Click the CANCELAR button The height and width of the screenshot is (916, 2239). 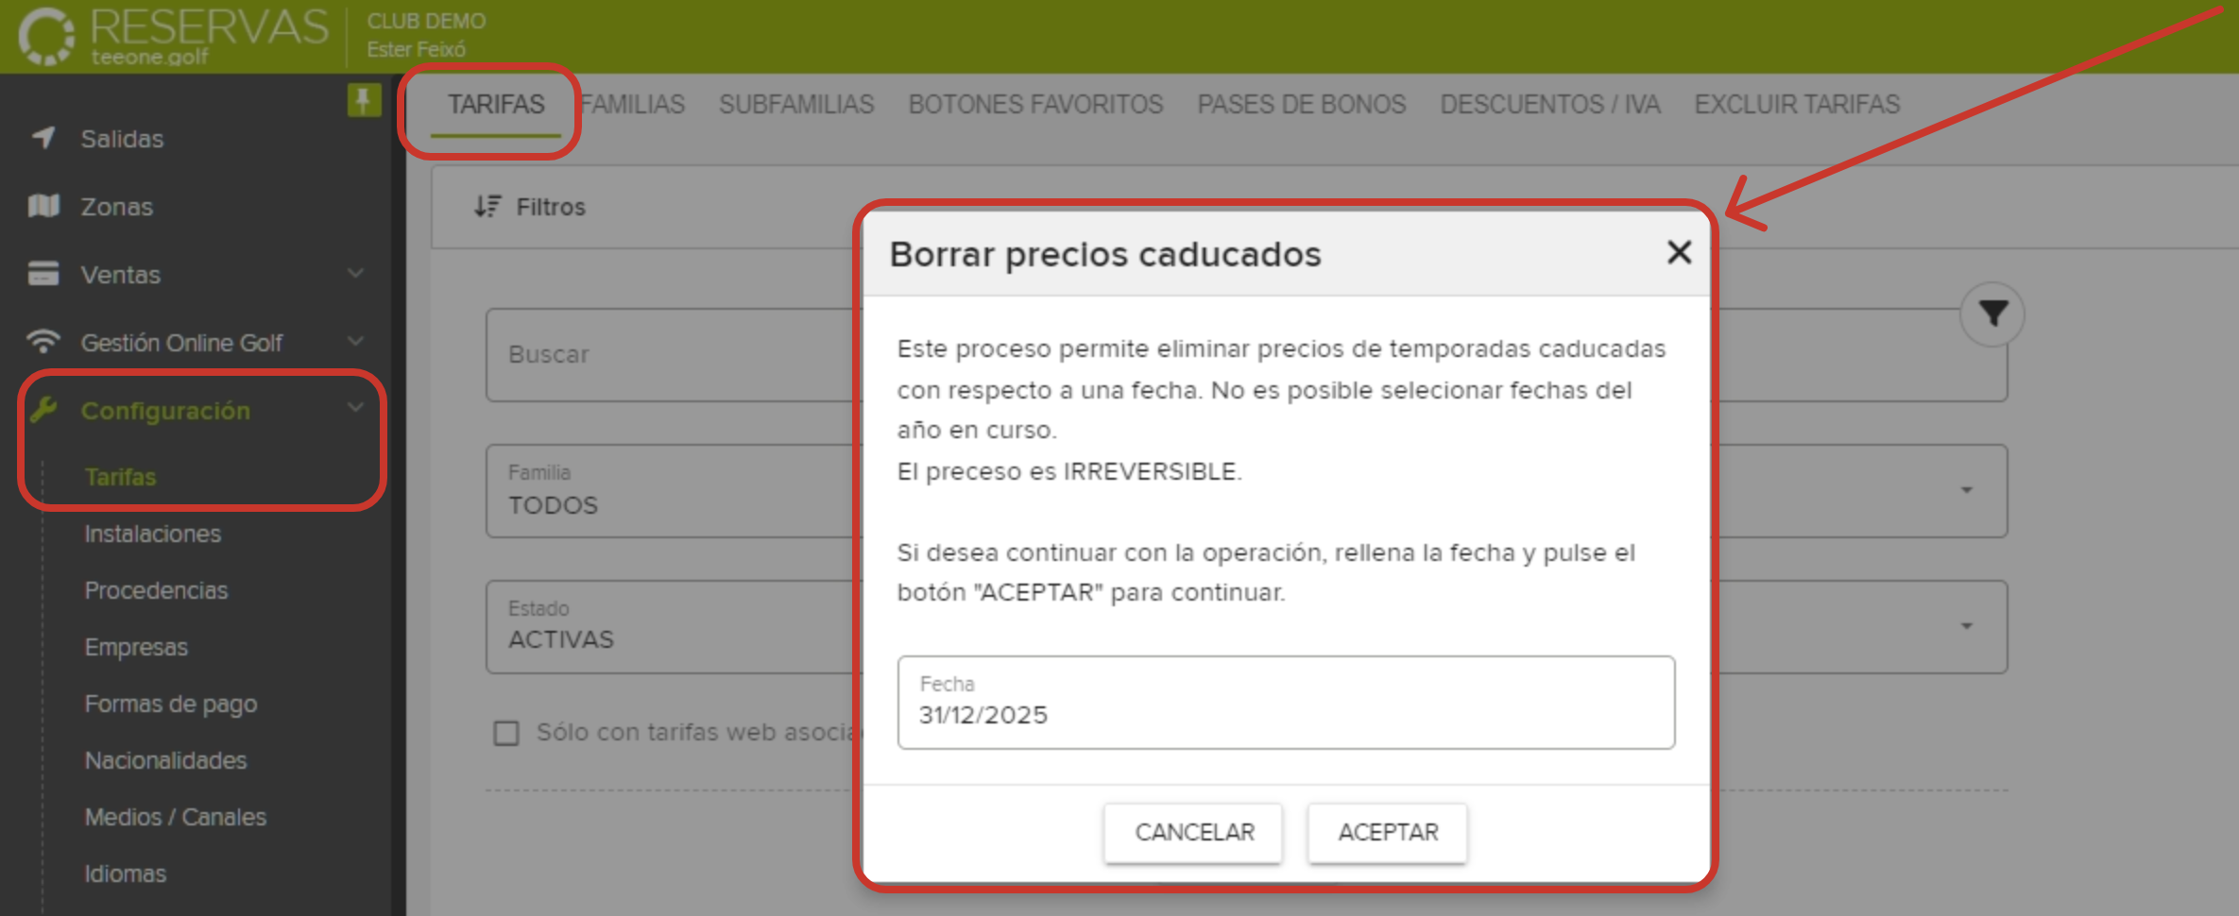click(1193, 832)
